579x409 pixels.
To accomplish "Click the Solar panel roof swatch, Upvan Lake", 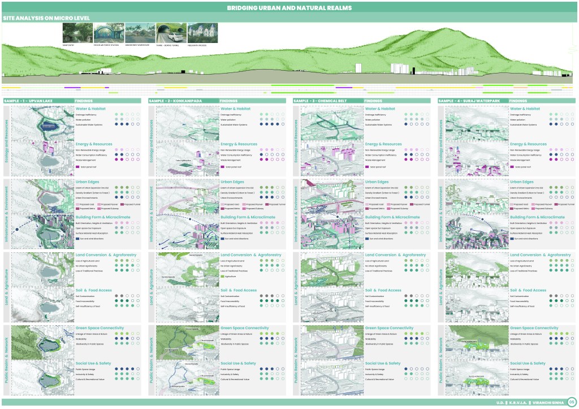I will click(78, 167).
